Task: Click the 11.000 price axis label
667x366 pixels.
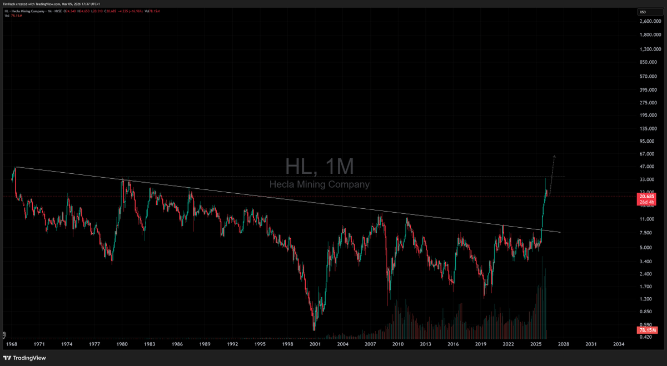Action: pos(648,220)
